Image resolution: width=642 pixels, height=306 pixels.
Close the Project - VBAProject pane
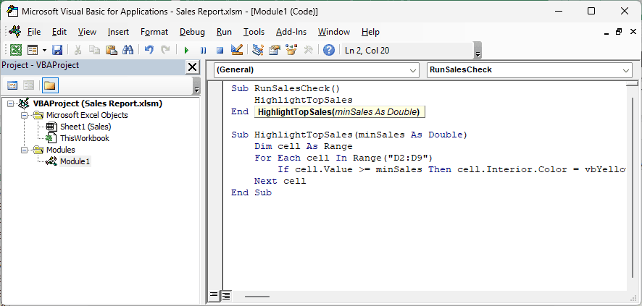point(192,67)
